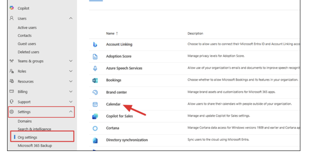The height and width of the screenshot is (153, 309).
Task: Collapse the Users section chevron
Action: point(71,18)
